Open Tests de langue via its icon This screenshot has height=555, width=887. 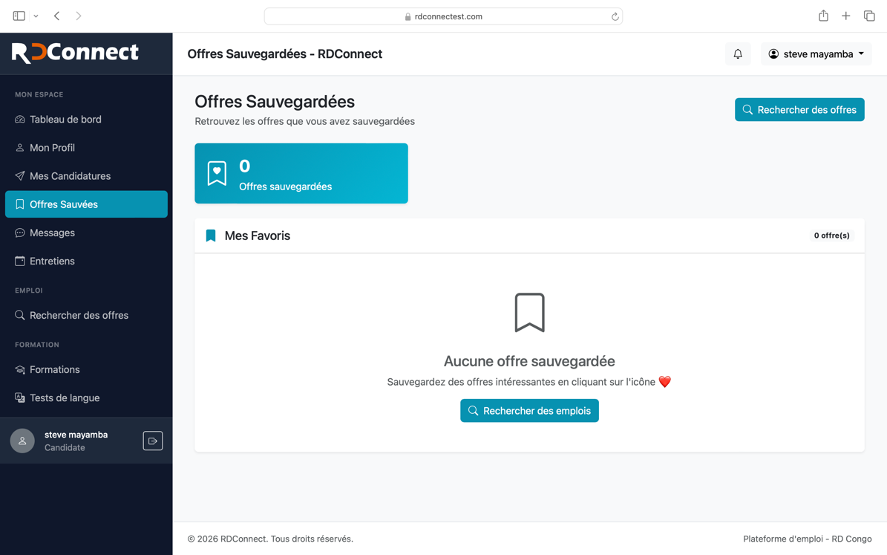pos(20,397)
